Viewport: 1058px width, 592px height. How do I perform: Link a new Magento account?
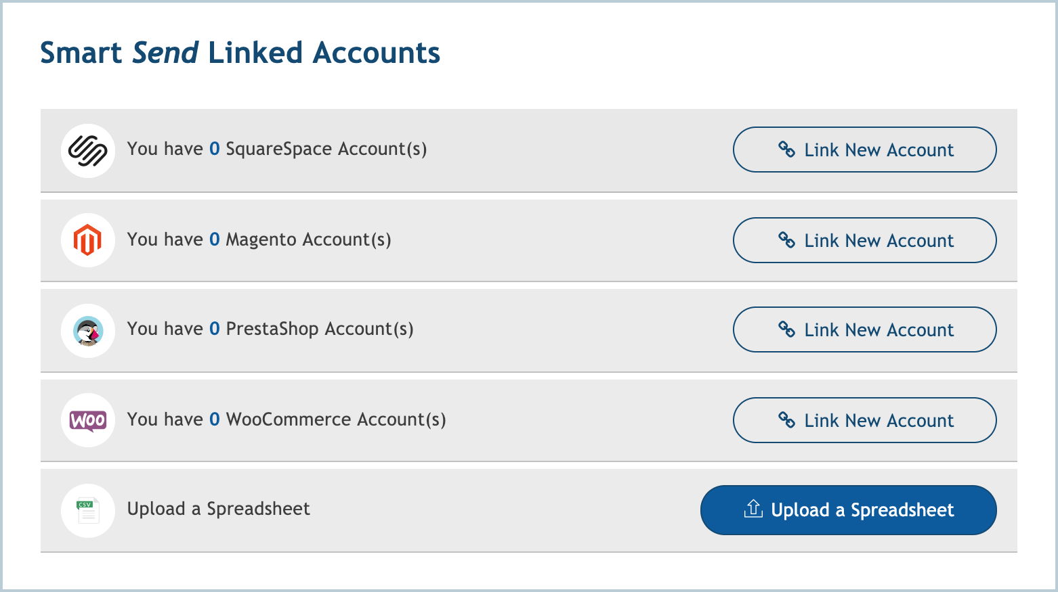[x=864, y=240]
